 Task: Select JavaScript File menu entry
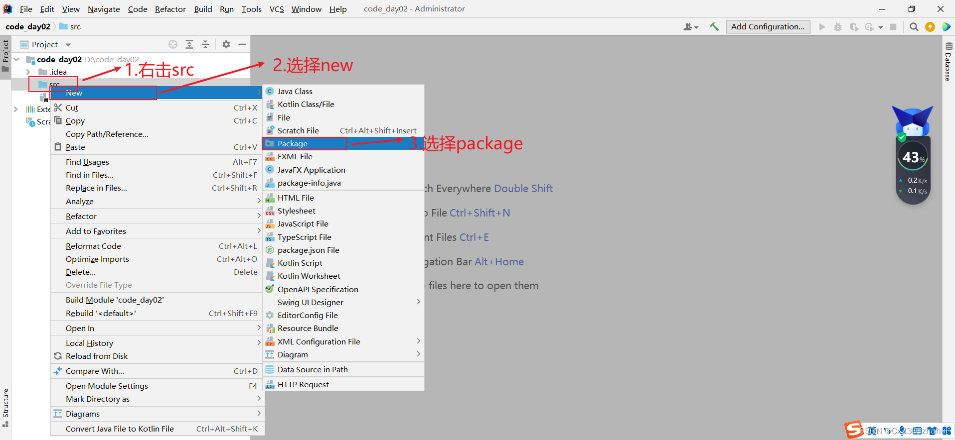click(x=343, y=223)
